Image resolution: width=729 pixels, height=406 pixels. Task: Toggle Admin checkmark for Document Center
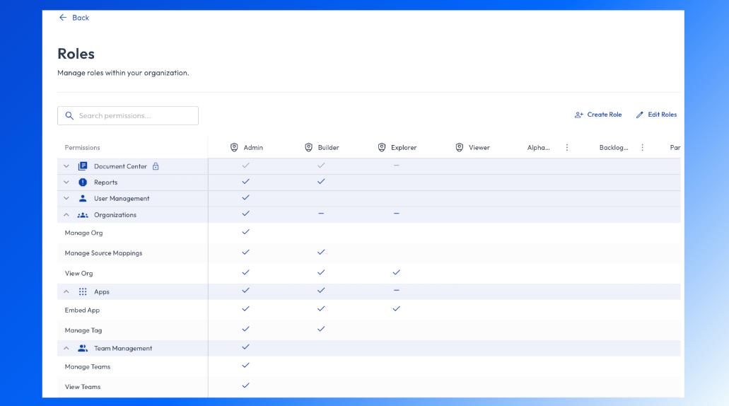click(245, 165)
